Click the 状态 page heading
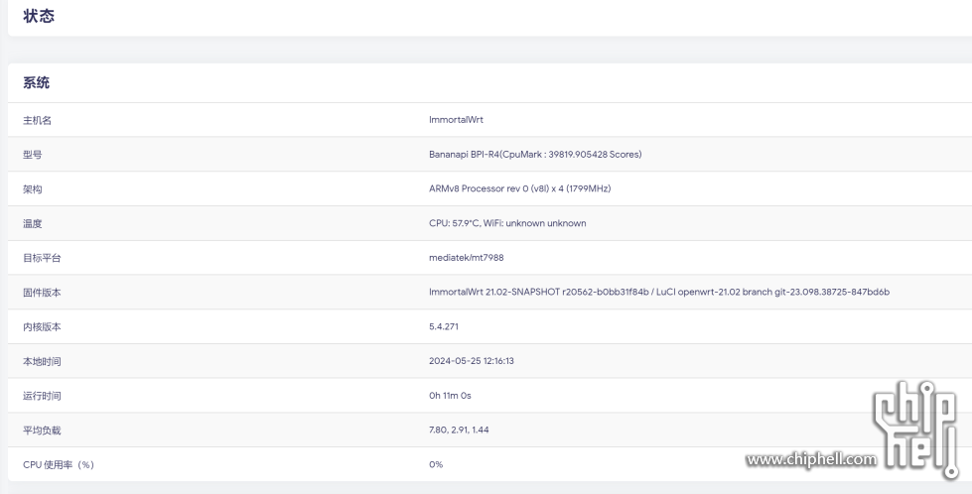This screenshot has height=494, width=972. point(39,16)
